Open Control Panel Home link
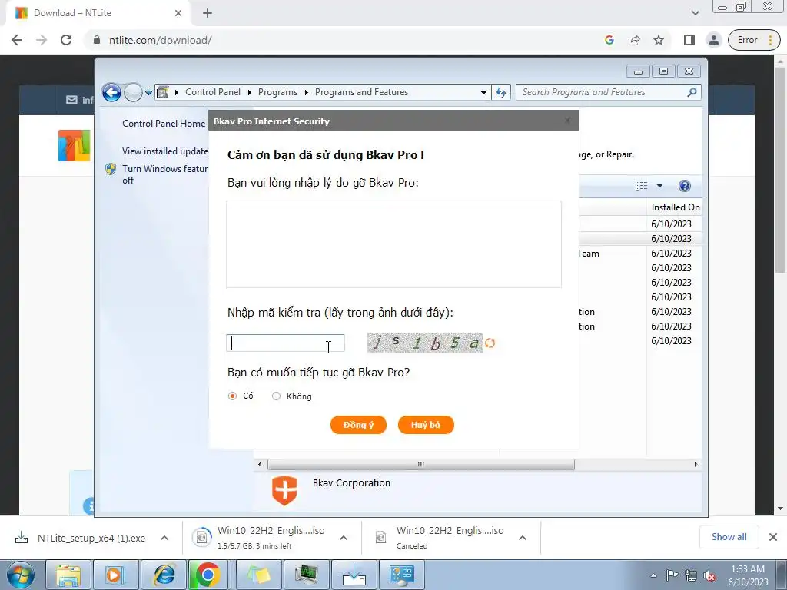Viewport: 787px width, 590px height. (x=164, y=124)
